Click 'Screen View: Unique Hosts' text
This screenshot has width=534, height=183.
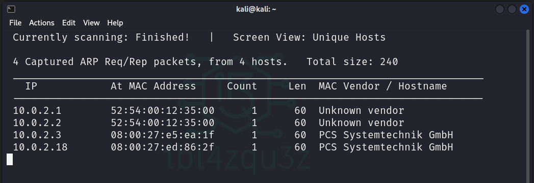click(309, 37)
